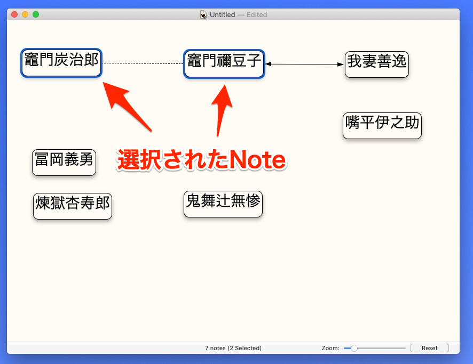Select the 煉獄杏寿郎 note
The image size is (473, 364).
point(72,206)
